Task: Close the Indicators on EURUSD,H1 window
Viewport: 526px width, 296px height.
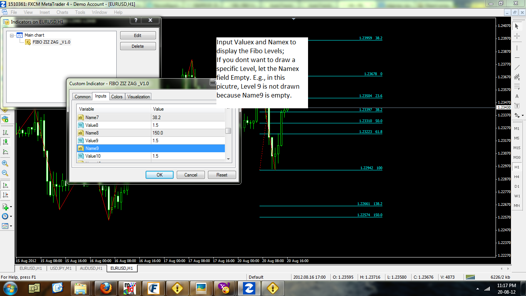Action: [151, 20]
